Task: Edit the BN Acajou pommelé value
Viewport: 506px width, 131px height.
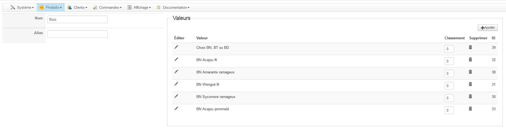Action: 176,109
